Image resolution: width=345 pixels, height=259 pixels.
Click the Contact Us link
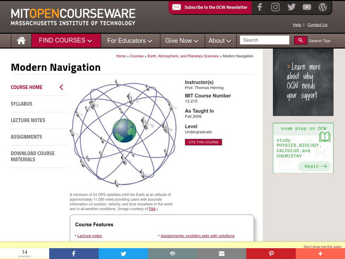317,25
